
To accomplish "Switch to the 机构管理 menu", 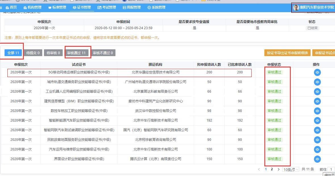I will tap(32, 7).
